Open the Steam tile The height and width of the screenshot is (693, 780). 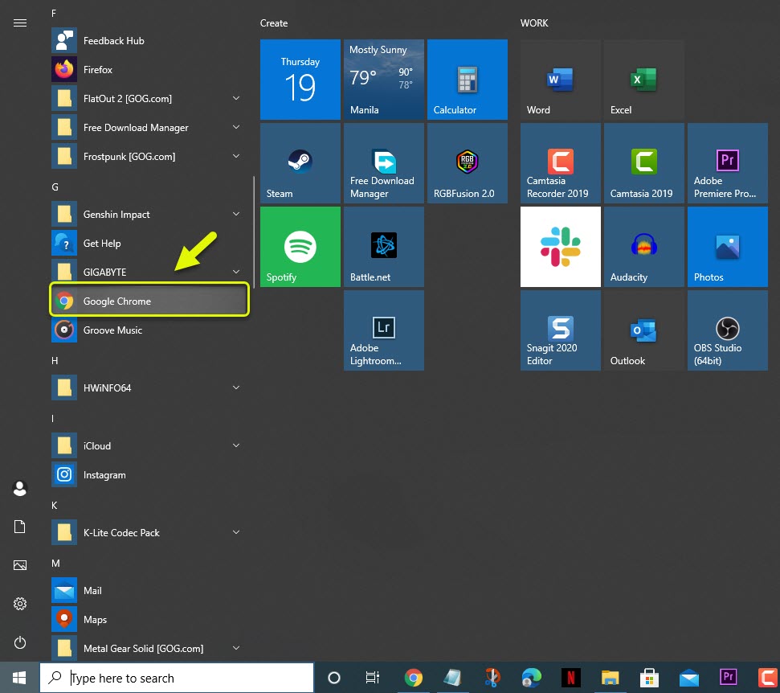coord(300,163)
